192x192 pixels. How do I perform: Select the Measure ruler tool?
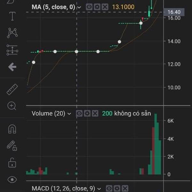[x=12, y=89]
